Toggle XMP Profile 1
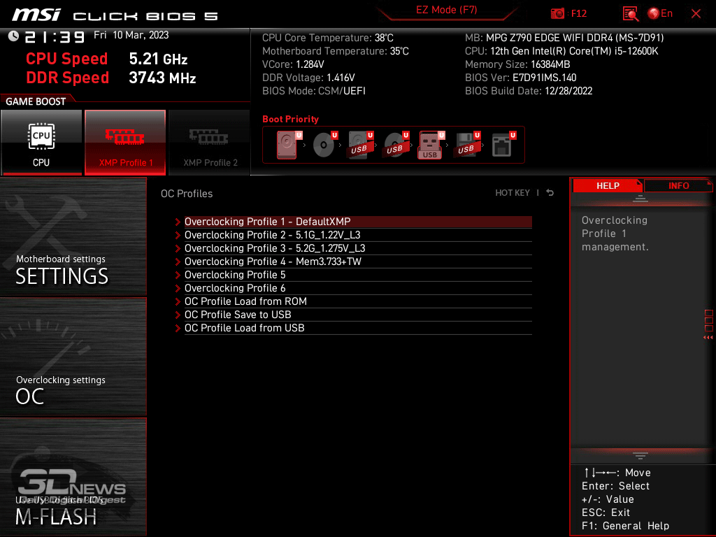Screen dimensions: 716x537 tap(125, 143)
